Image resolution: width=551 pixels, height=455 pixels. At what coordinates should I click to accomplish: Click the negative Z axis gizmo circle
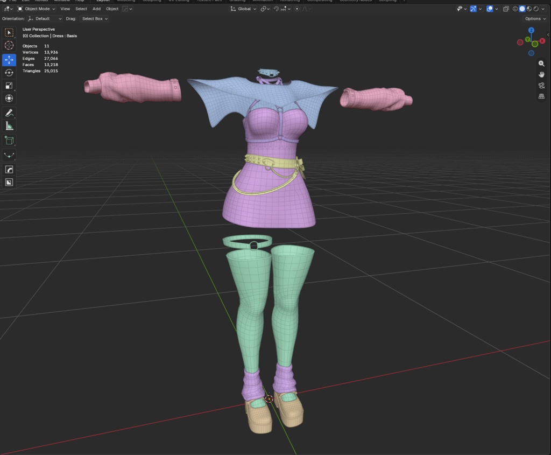point(531,53)
